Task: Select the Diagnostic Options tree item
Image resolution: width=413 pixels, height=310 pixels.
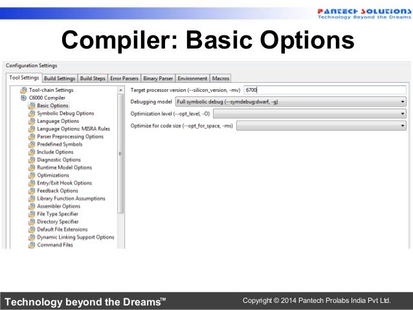Action: click(59, 160)
